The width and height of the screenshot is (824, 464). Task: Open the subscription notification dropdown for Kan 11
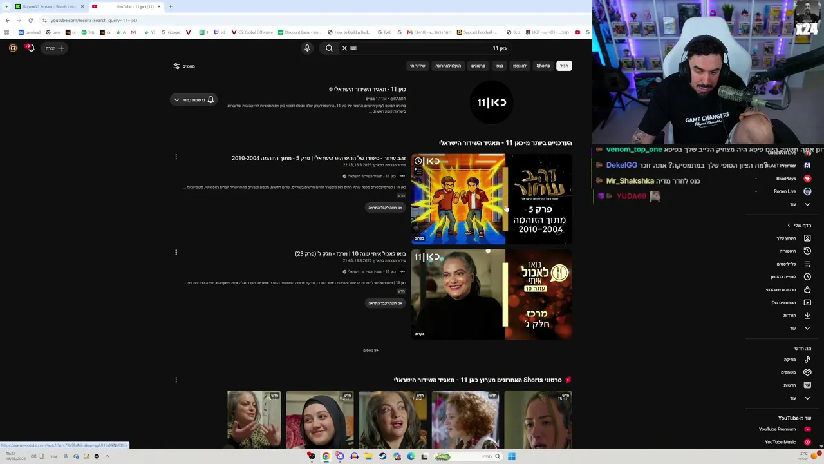(193, 100)
